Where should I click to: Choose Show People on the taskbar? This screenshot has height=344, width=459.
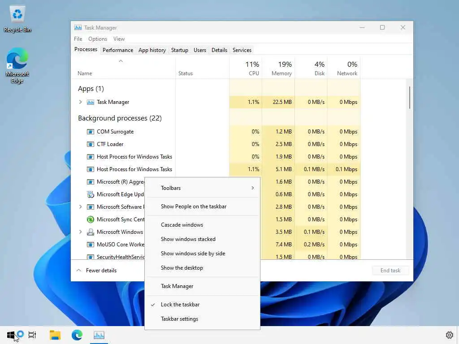pos(202,206)
